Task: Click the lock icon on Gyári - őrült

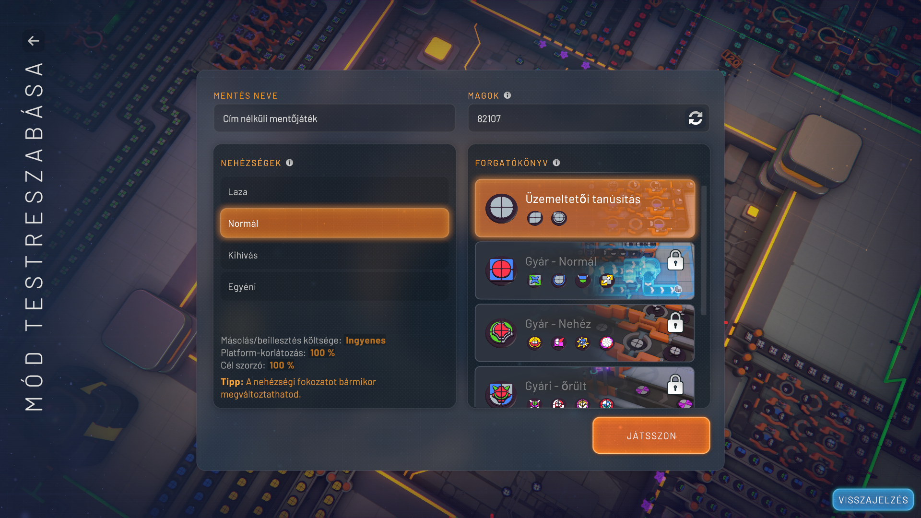Action: coord(675,385)
